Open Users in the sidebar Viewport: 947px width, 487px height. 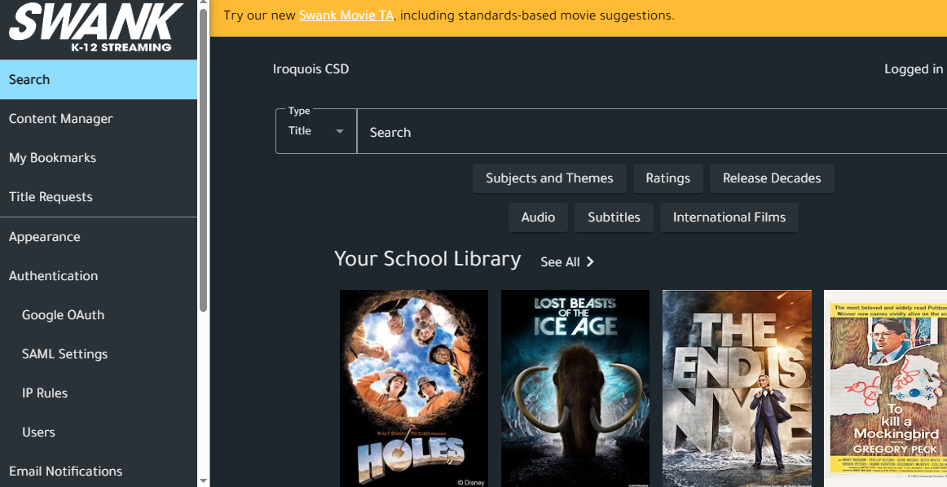coord(99,432)
